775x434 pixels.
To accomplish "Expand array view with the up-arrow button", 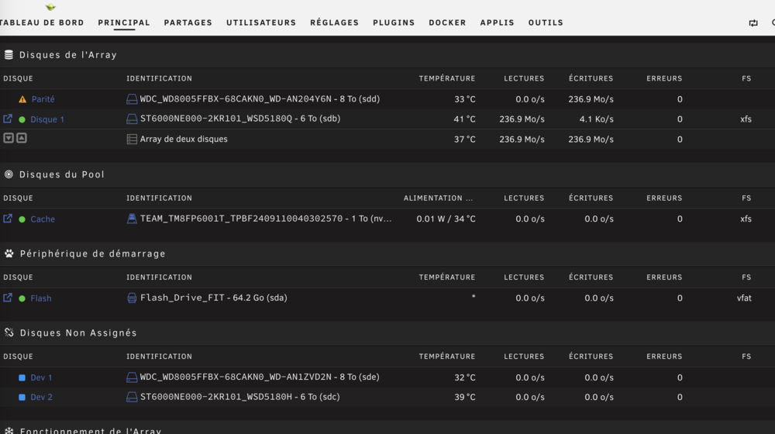I will (x=21, y=138).
